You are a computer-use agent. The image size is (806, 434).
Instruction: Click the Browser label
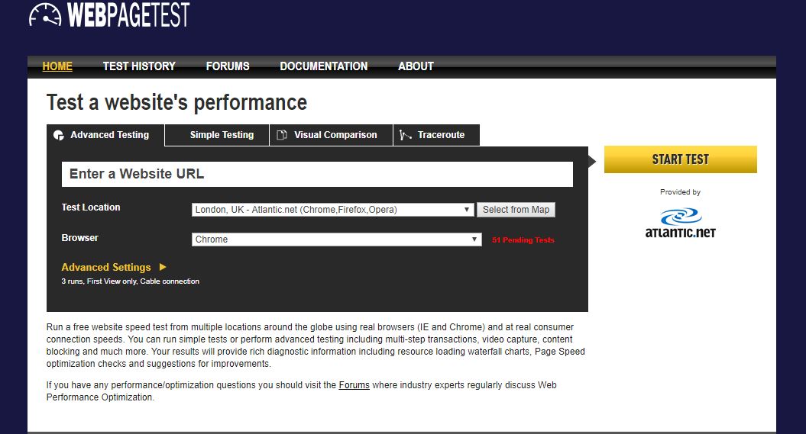79,237
